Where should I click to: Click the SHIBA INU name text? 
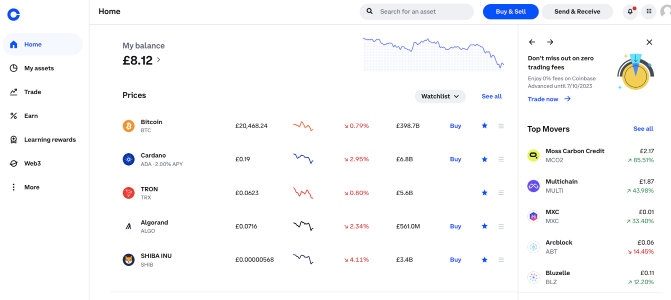[156, 256]
